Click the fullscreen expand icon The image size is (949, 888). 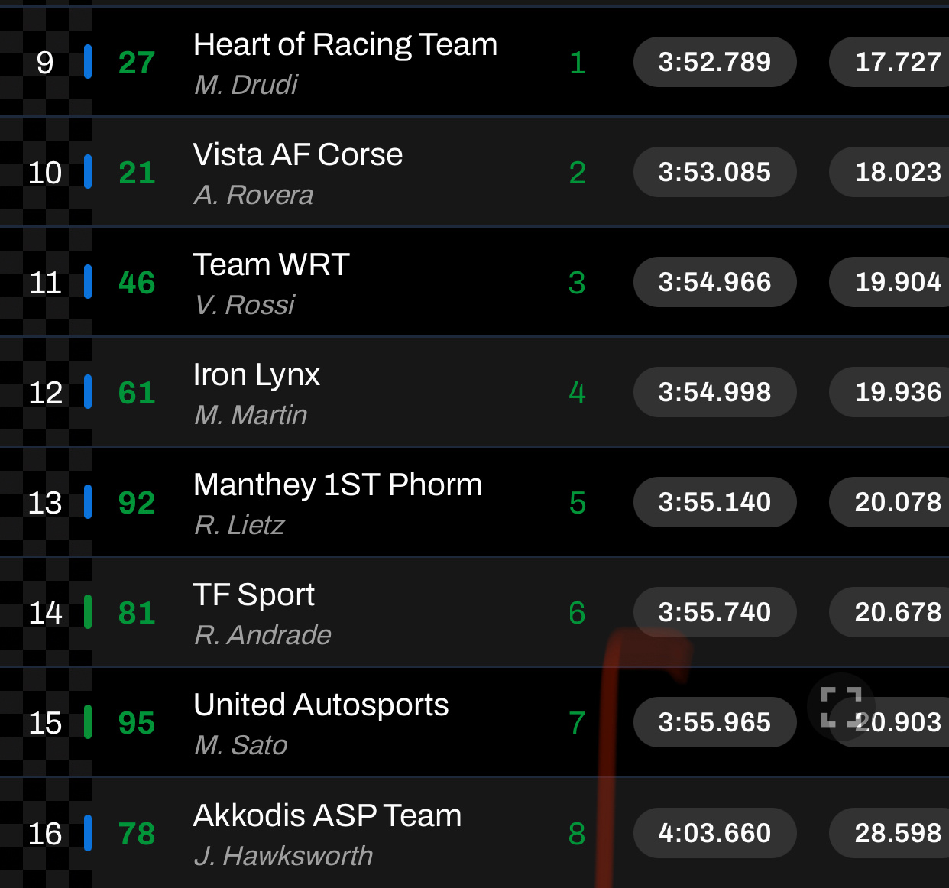(x=840, y=707)
